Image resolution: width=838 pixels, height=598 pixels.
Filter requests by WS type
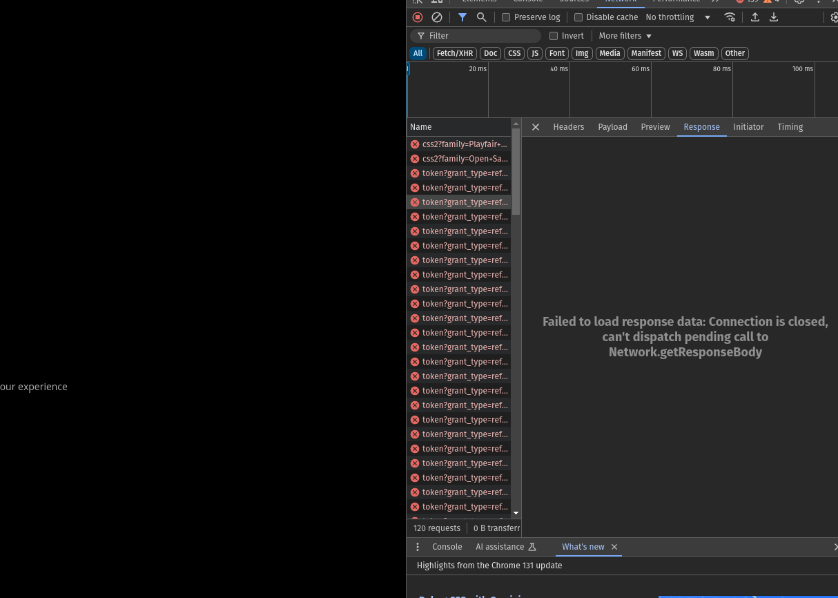pyautogui.click(x=677, y=53)
